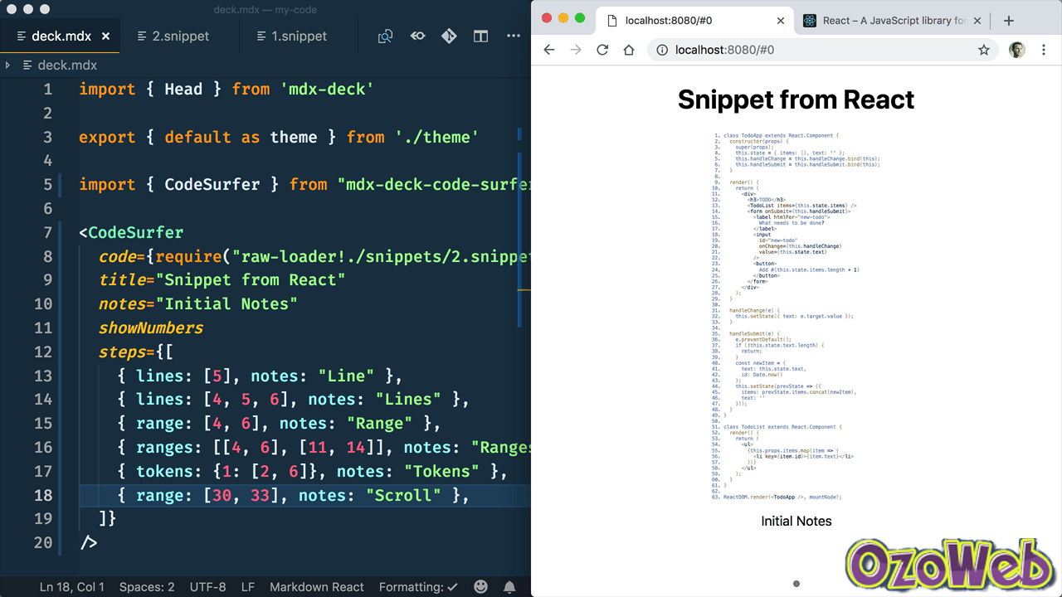
Task: Click the file icon in the deck.mdx breadcrumb
Action: pos(27,65)
